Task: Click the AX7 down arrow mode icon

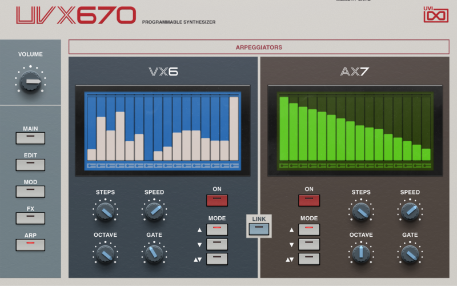Action: click(291, 245)
